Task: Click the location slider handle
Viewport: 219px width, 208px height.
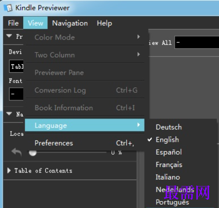Action: pos(33,153)
